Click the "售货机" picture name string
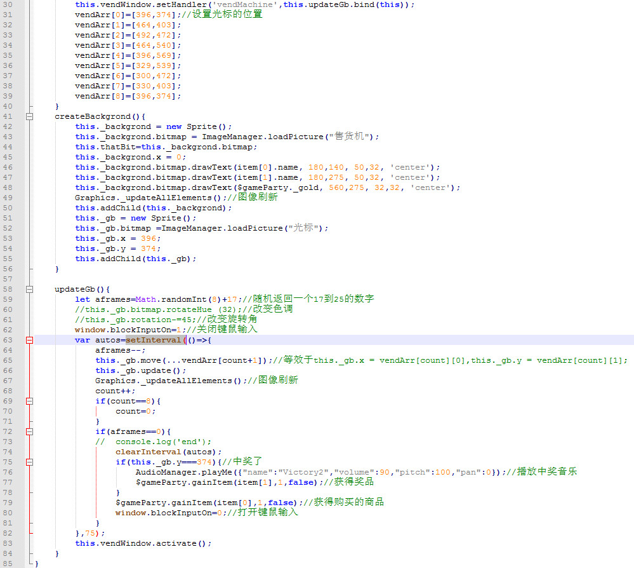 tap(348, 137)
